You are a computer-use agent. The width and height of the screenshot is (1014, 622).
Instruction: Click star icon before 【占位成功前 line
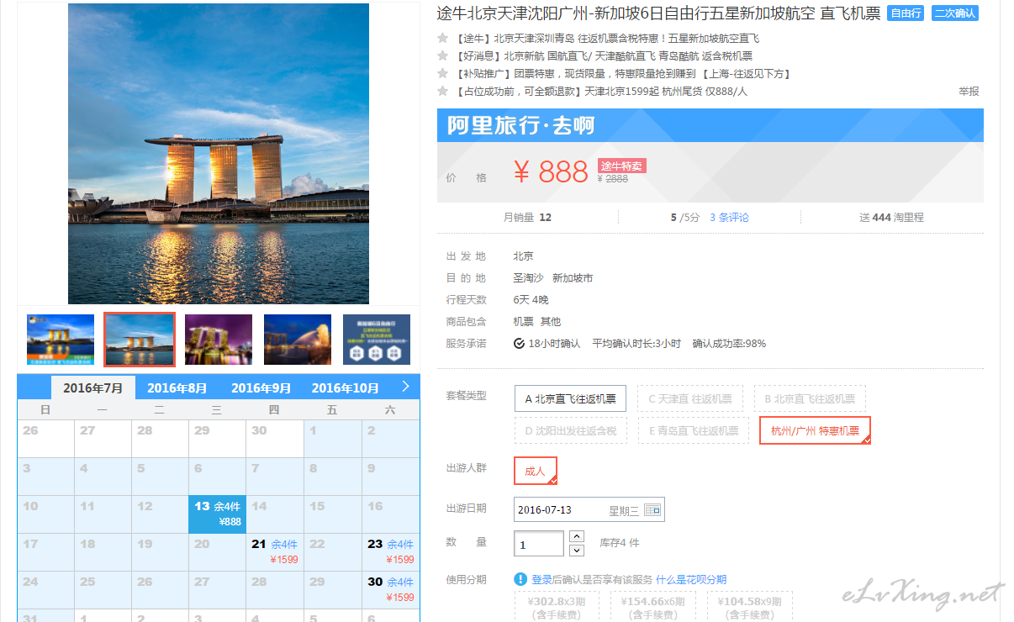442,91
